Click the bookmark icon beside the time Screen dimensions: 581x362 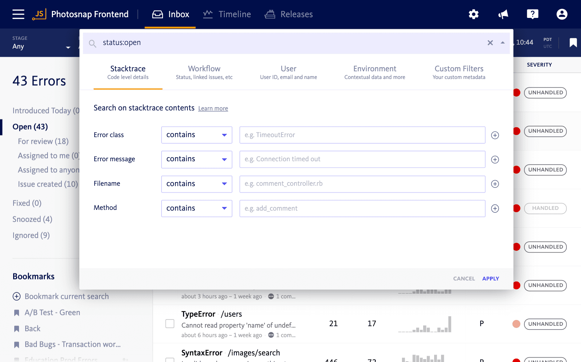pos(573,43)
